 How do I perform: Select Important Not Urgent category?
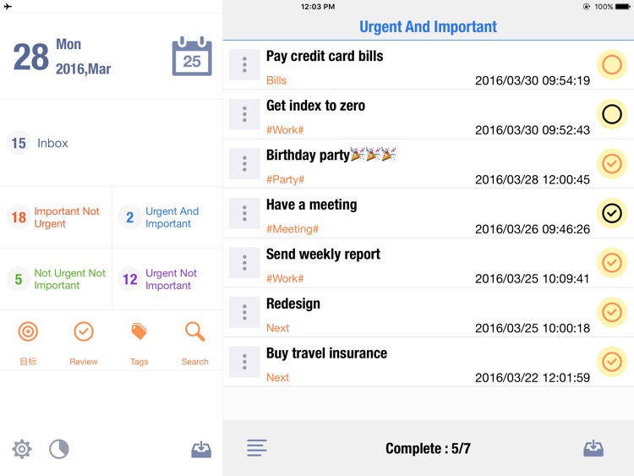pyautogui.click(x=56, y=217)
